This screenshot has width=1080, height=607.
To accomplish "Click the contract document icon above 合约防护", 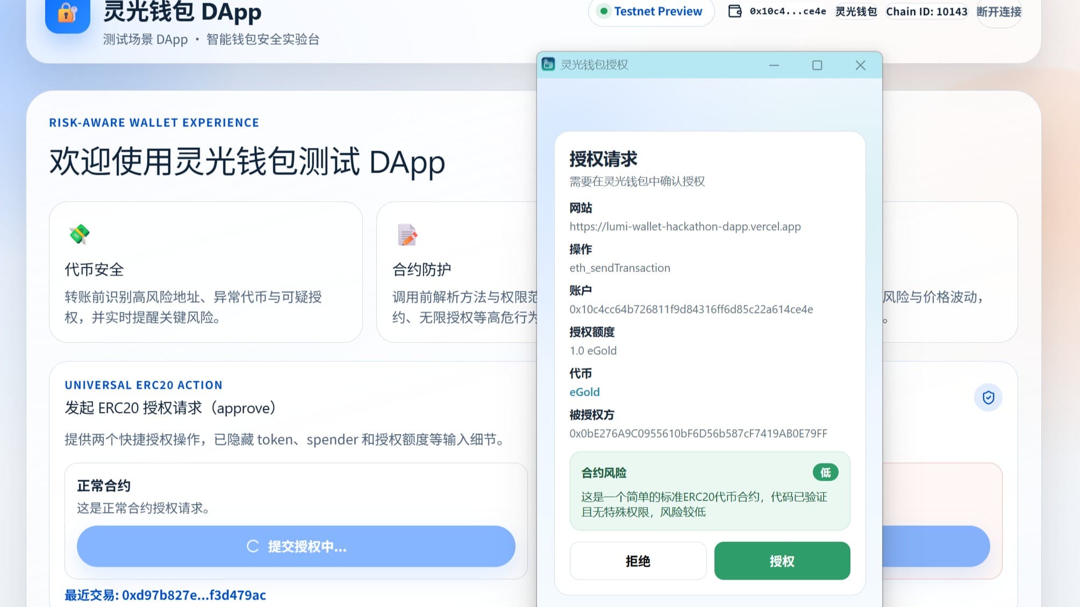I will point(406,235).
